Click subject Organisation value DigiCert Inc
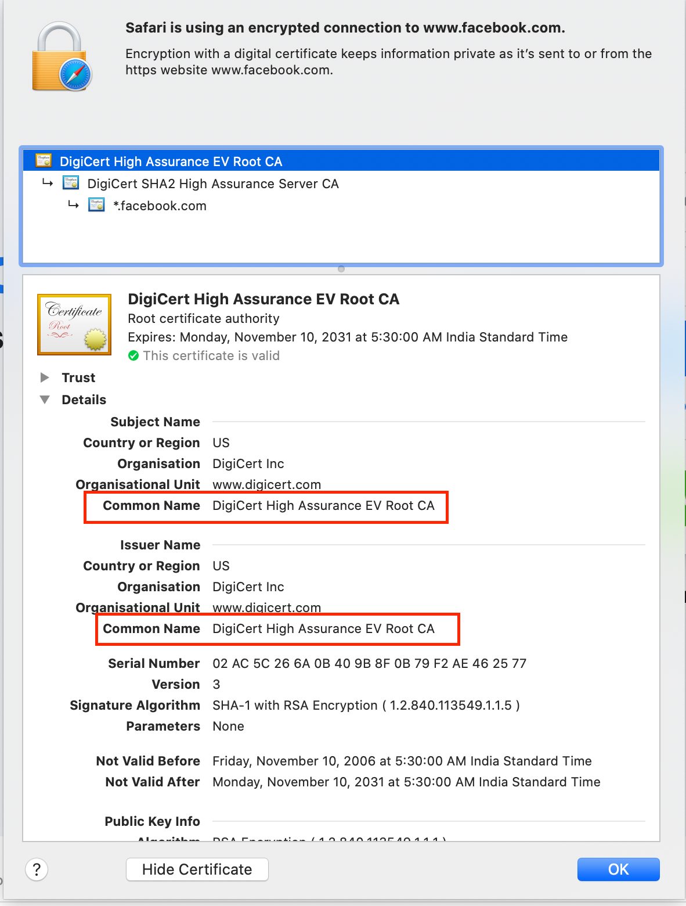 click(248, 463)
